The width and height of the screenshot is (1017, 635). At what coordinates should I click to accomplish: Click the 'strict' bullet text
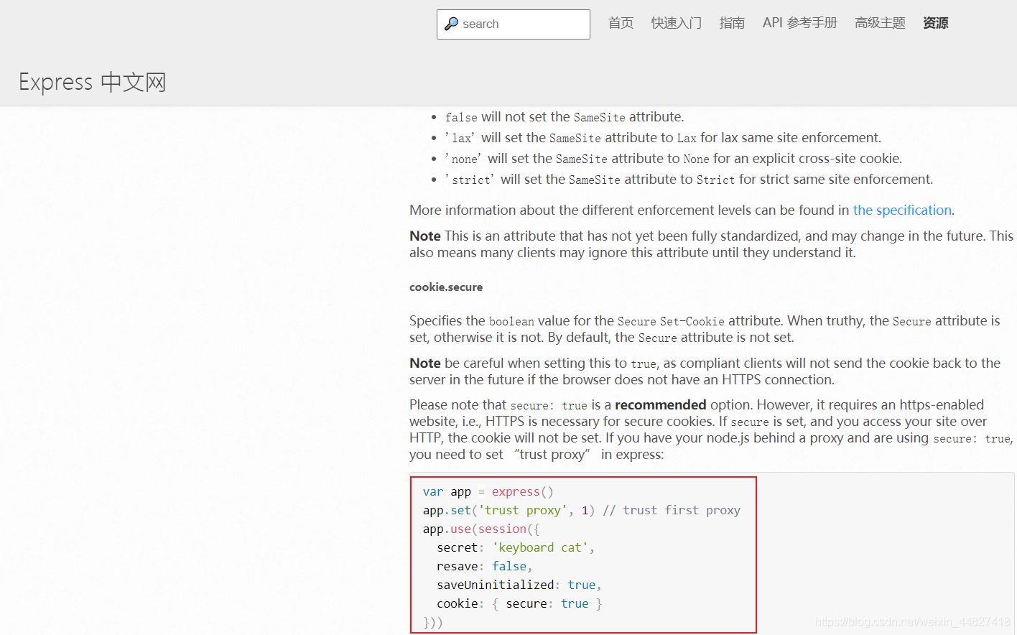(x=689, y=179)
